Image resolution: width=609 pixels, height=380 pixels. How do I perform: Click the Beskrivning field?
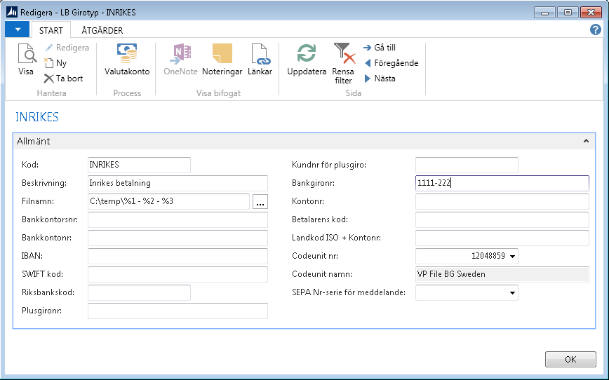pos(178,183)
